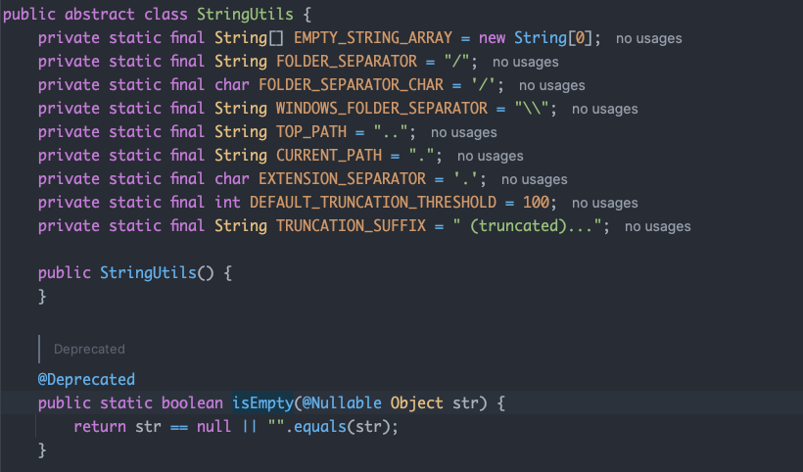Click the 'no usages' hint beside TRUNCATION_SUFFIX
The height and width of the screenshot is (472, 803).
(657, 227)
